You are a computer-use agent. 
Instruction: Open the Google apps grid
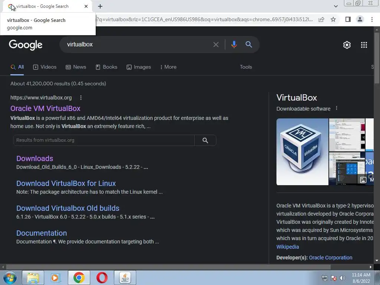pos(364,45)
